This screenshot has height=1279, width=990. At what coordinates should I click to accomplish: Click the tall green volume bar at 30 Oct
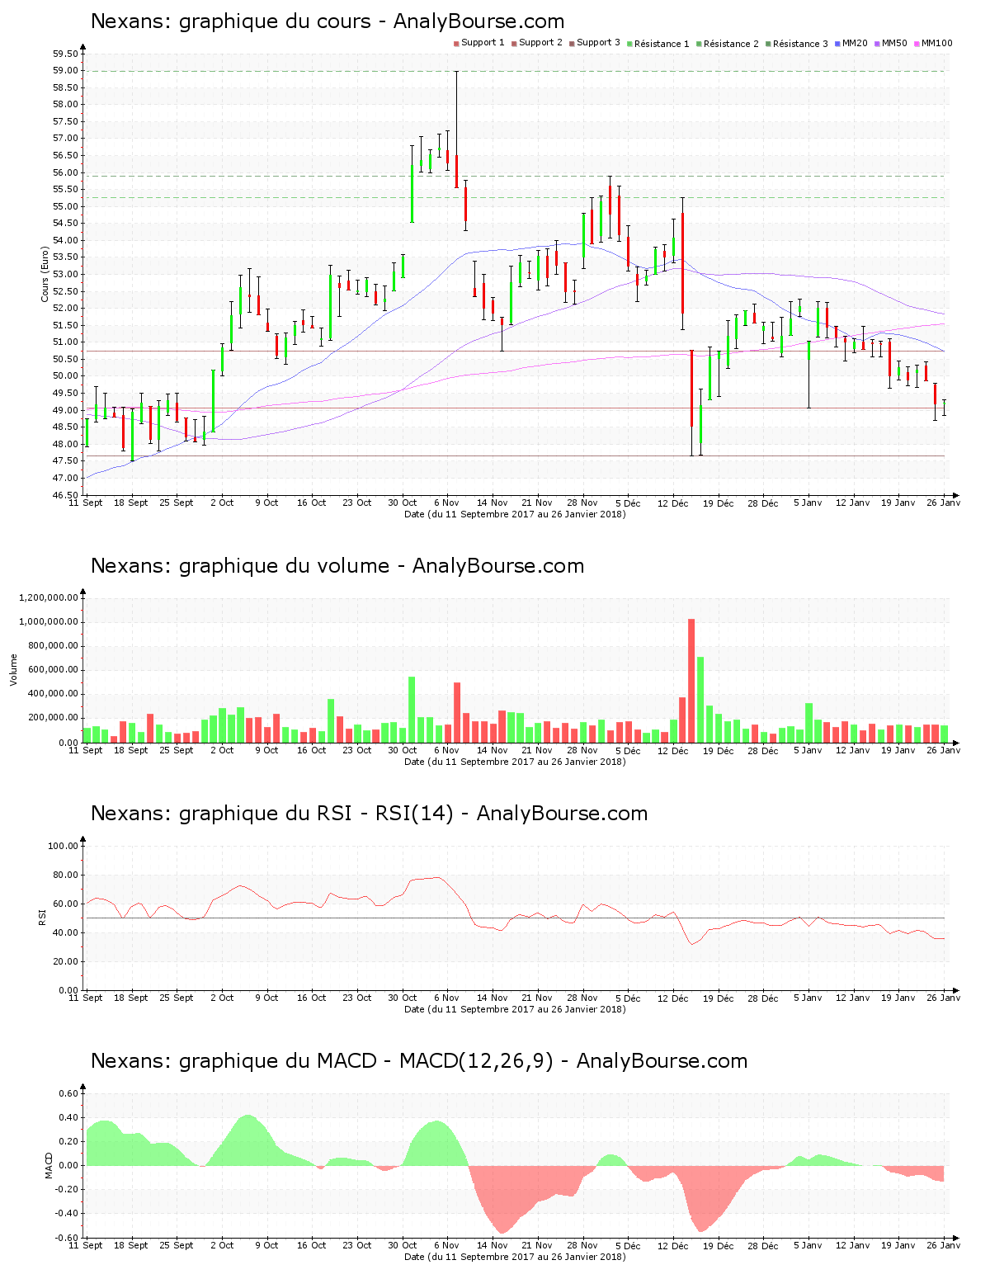point(412,710)
